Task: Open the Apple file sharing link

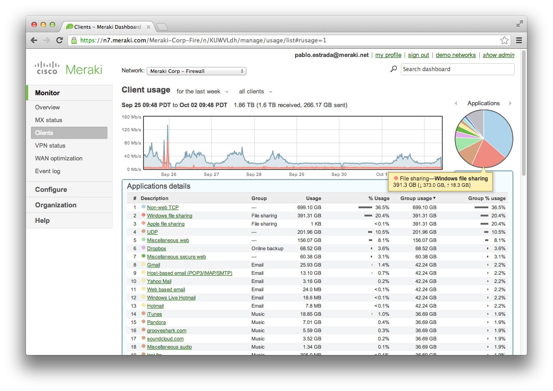Action: coord(166,224)
